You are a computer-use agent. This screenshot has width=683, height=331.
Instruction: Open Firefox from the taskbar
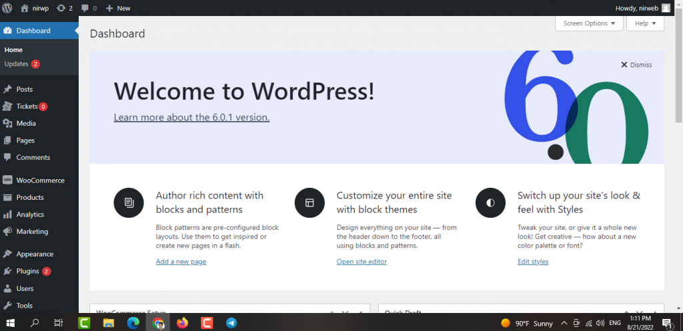[x=183, y=323]
